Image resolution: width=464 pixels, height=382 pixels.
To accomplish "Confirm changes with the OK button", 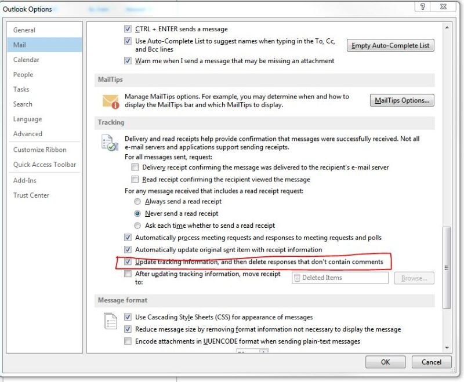I will coord(385,362).
